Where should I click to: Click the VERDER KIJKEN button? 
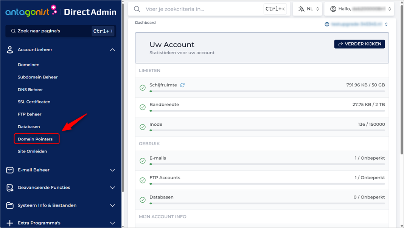tap(359, 44)
